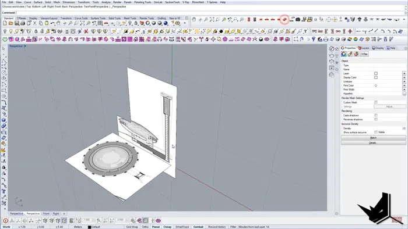Screen dimensions: 408x229
Task: Check the isocurve Visible checkbox
Action: click(376, 133)
